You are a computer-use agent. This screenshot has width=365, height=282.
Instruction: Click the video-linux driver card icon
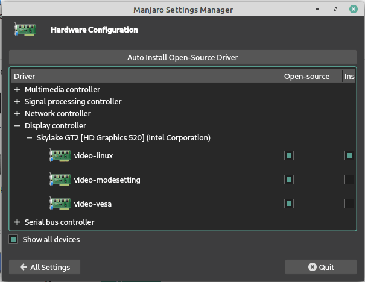click(x=60, y=156)
